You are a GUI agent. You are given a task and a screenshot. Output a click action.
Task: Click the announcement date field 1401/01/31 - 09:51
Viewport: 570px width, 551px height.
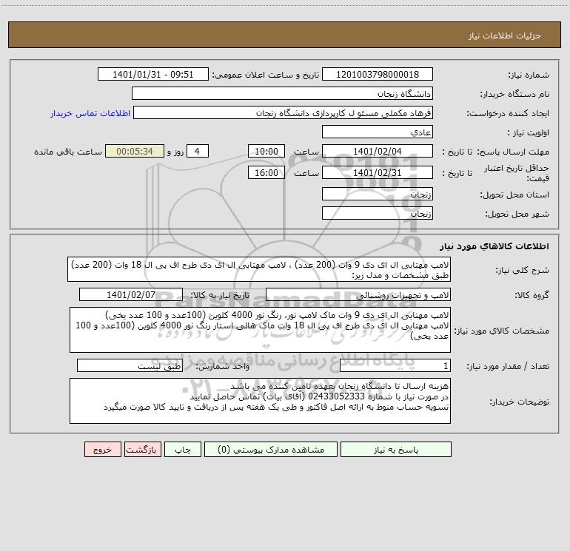tap(153, 74)
